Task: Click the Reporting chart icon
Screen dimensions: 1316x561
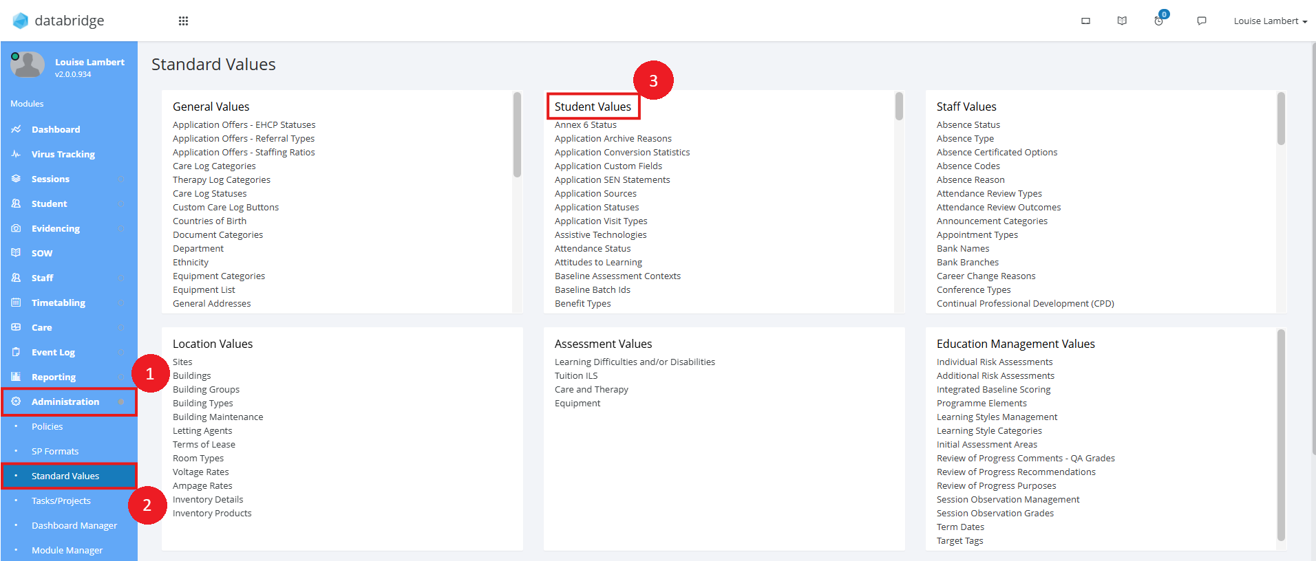Action: [x=16, y=377]
